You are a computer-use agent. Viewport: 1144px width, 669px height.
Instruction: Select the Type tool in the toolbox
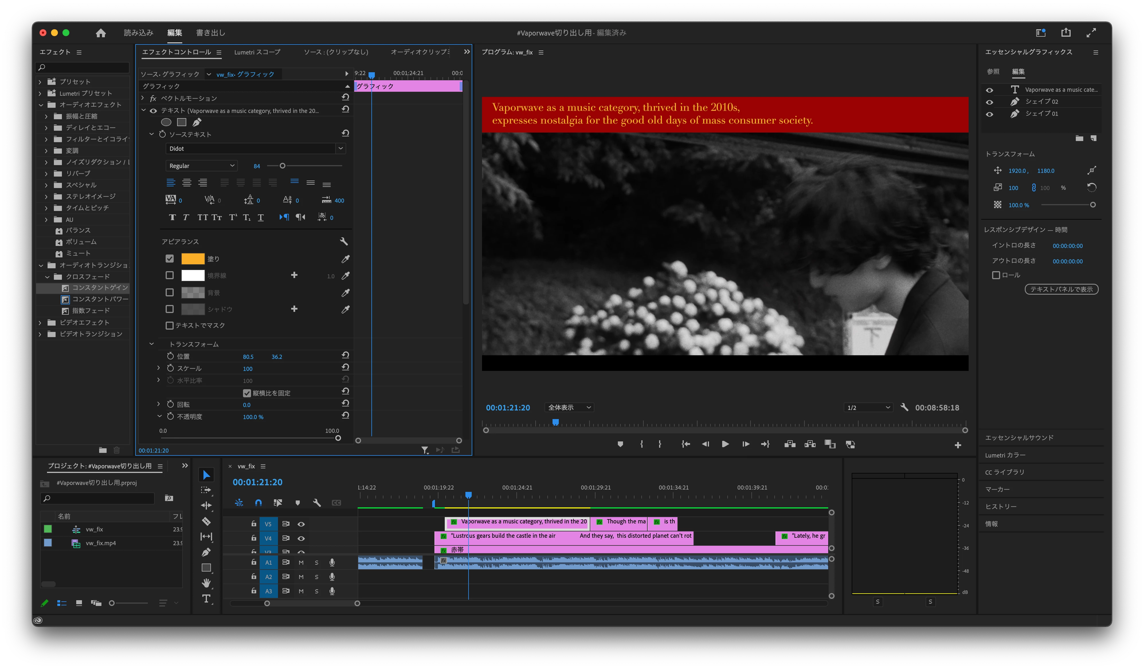(206, 598)
